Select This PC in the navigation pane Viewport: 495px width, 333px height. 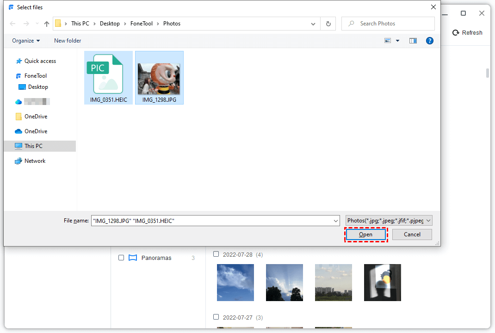click(33, 146)
